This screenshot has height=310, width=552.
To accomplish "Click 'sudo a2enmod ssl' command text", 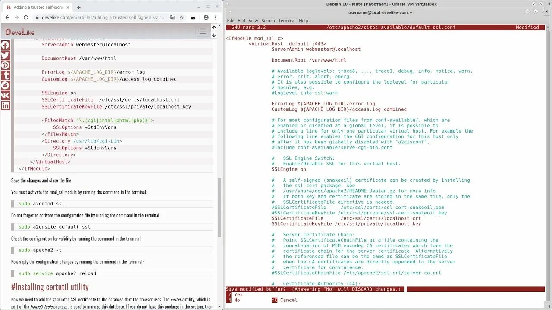I will (x=41, y=204).
